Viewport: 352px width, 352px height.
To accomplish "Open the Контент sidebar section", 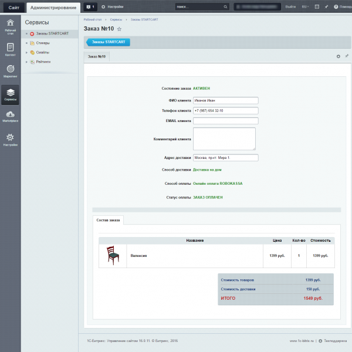I will click(10, 49).
